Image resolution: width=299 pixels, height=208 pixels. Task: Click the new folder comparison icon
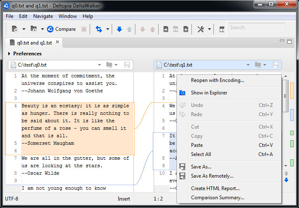coord(33,29)
